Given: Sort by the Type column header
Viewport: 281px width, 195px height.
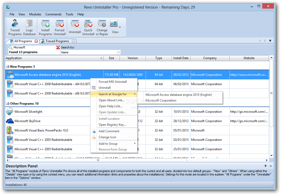Looking at the screenshot, I should click(159, 58).
